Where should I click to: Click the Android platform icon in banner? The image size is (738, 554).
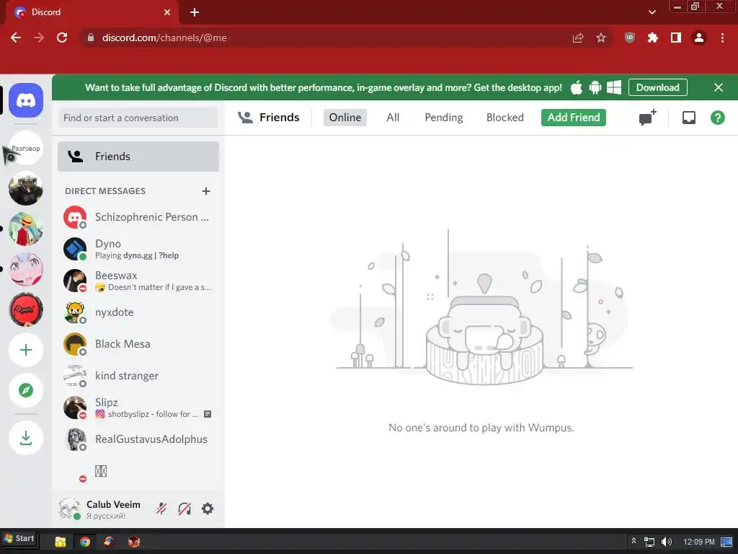pos(595,87)
